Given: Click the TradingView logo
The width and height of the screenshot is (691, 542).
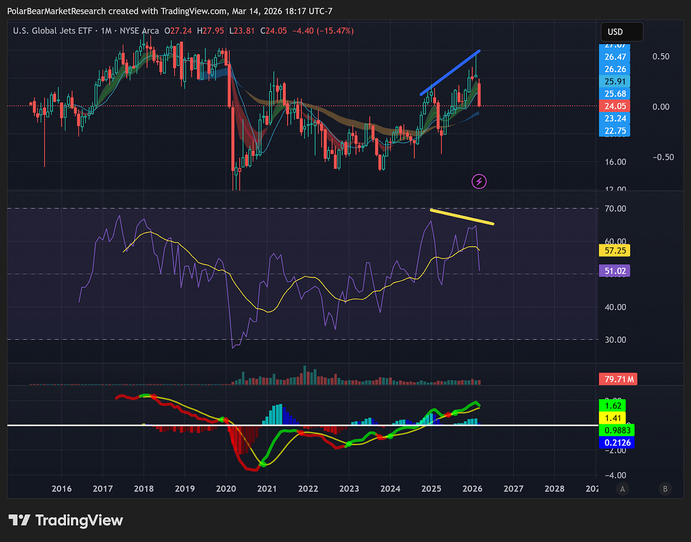Looking at the screenshot, I should pyautogui.click(x=66, y=520).
